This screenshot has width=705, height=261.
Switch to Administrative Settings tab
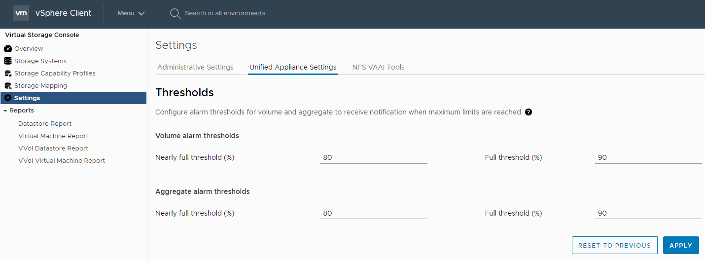point(195,67)
